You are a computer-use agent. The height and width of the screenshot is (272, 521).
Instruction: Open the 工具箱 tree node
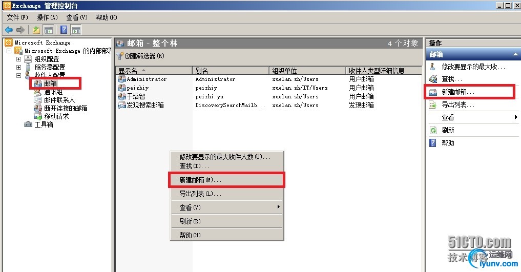pos(44,124)
